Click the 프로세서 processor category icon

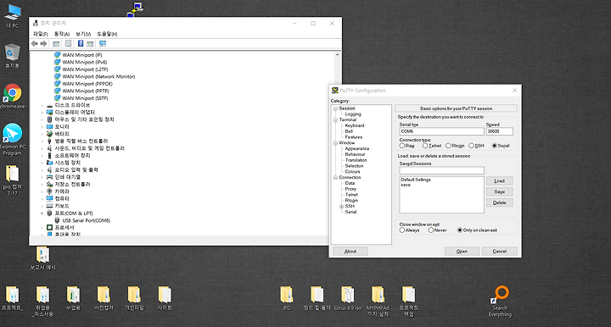49,228
